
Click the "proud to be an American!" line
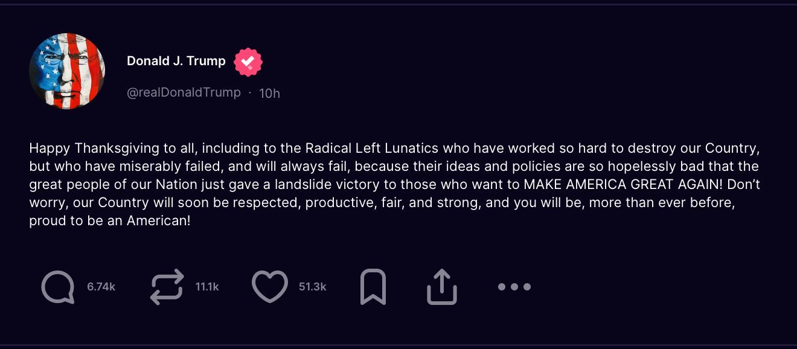110,221
